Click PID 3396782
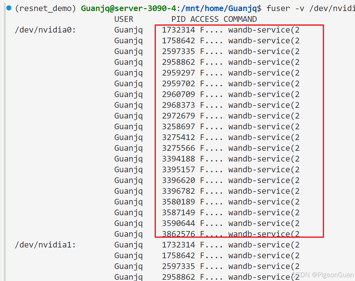 click(x=178, y=191)
